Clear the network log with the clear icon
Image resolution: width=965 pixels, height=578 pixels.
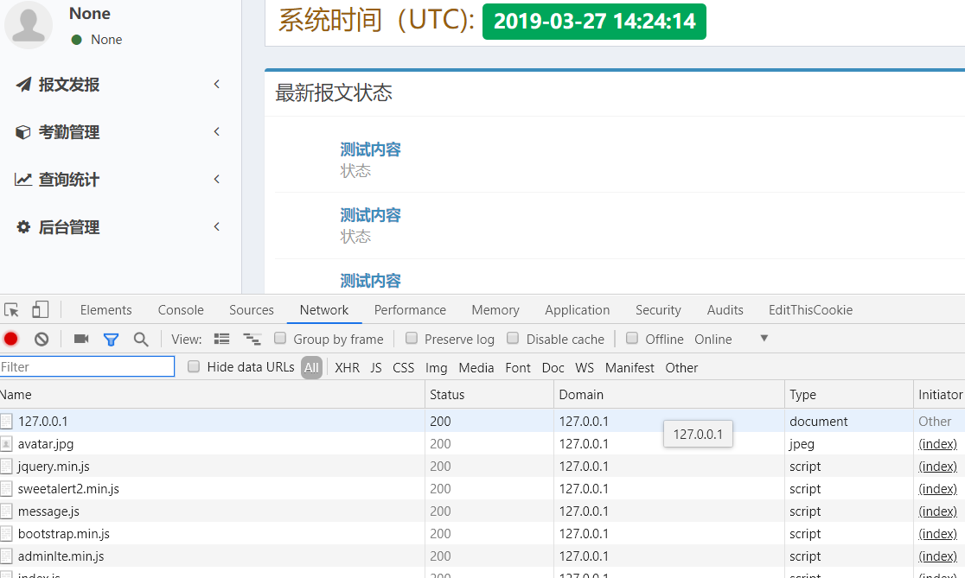[x=41, y=339]
